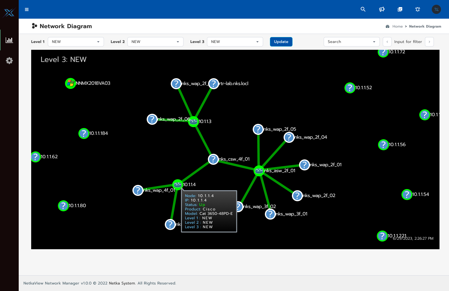Open the user profile avatar icon
This screenshot has height=291, width=449.
[x=436, y=9]
